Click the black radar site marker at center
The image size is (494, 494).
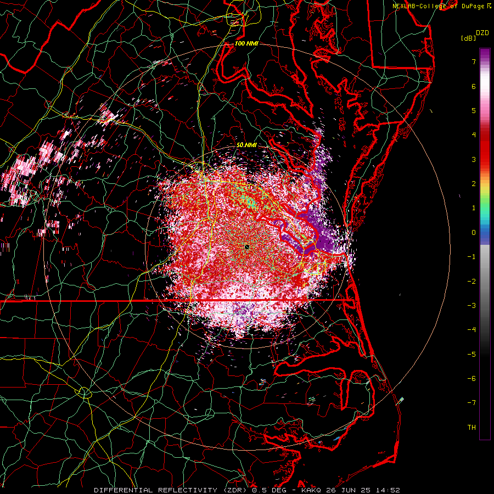click(247, 246)
